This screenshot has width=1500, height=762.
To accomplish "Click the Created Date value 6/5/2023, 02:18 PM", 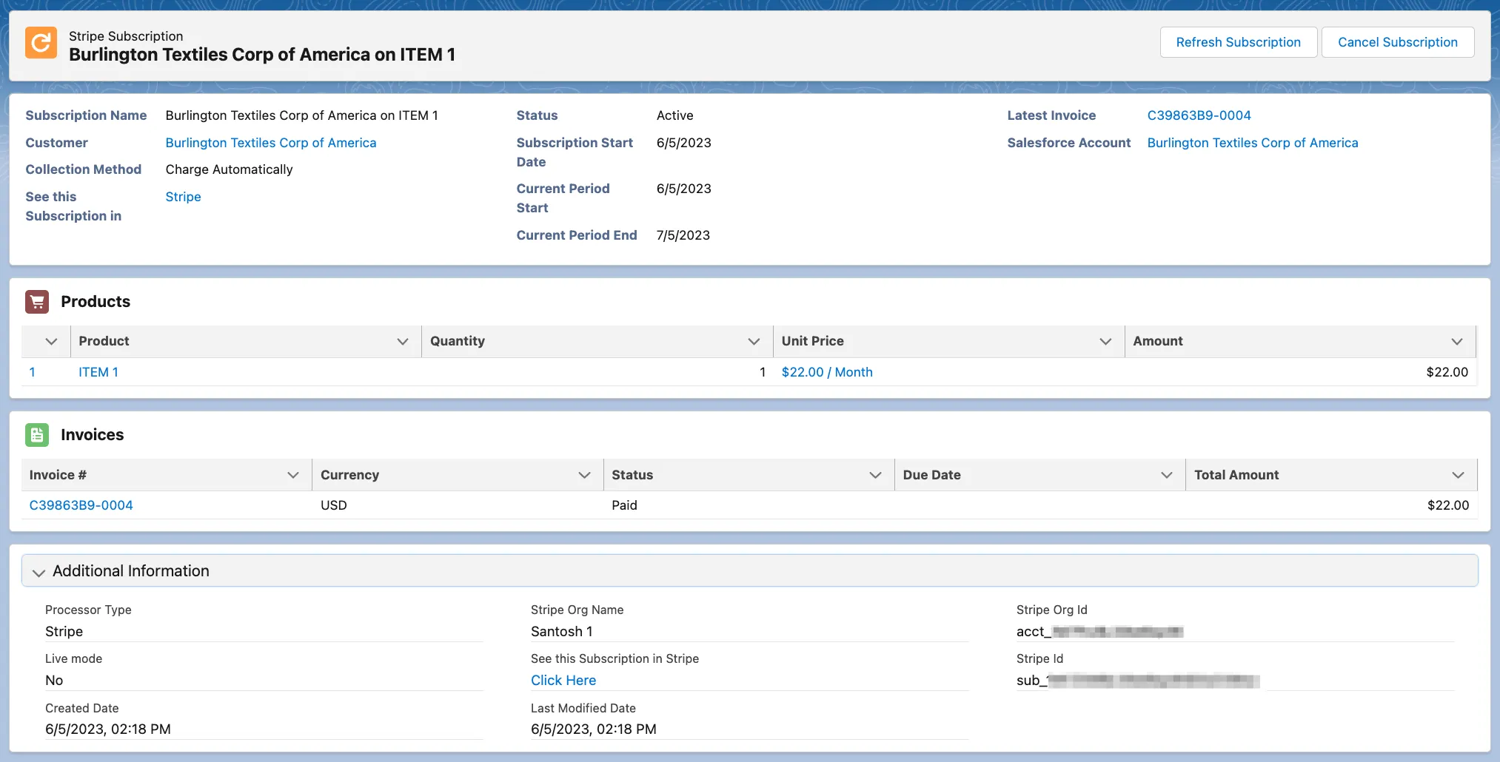I will [108, 729].
